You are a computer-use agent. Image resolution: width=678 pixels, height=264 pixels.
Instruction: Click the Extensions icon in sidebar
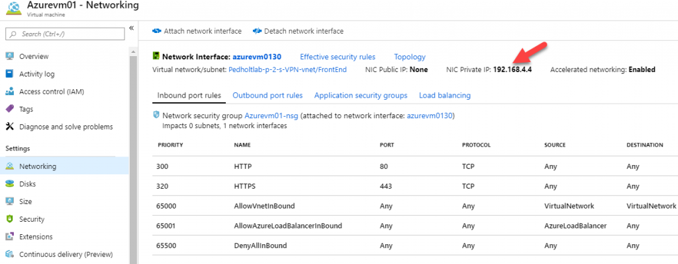click(10, 237)
